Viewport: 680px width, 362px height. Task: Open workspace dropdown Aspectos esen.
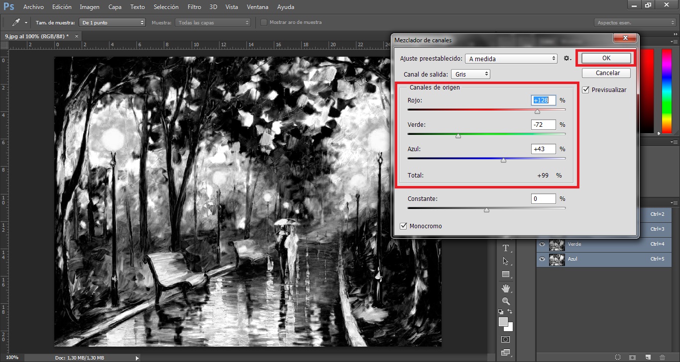pyautogui.click(x=635, y=23)
